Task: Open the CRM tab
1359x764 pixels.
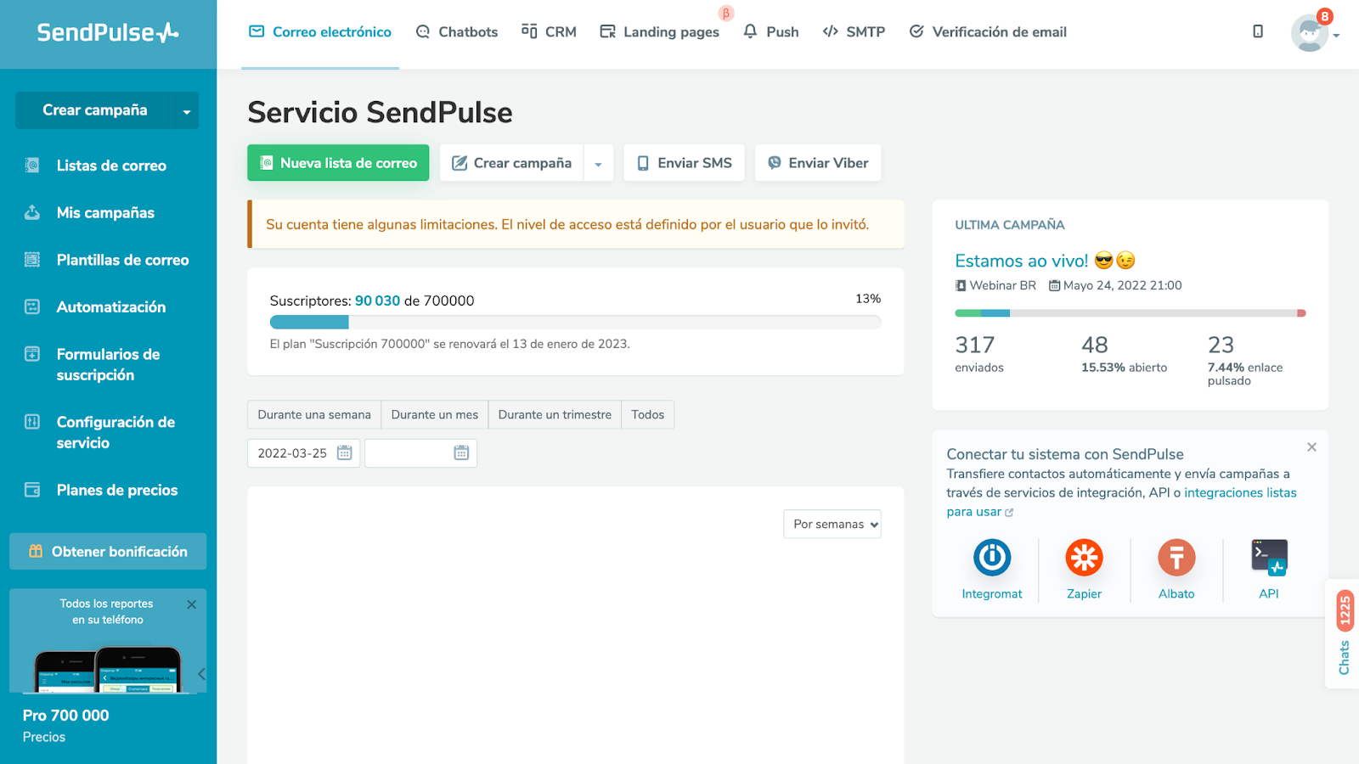Action: (x=549, y=32)
